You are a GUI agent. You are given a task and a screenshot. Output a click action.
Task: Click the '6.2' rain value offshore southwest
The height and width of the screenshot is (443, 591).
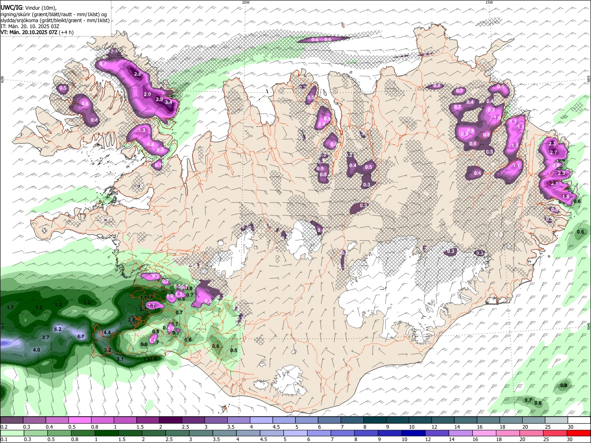click(58, 329)
